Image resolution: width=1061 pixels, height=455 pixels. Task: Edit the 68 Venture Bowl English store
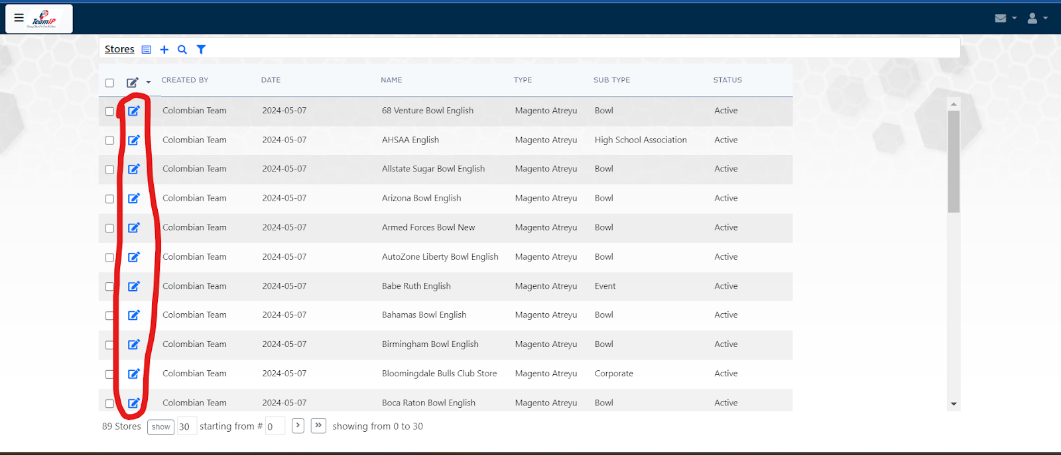click(134, 111)
